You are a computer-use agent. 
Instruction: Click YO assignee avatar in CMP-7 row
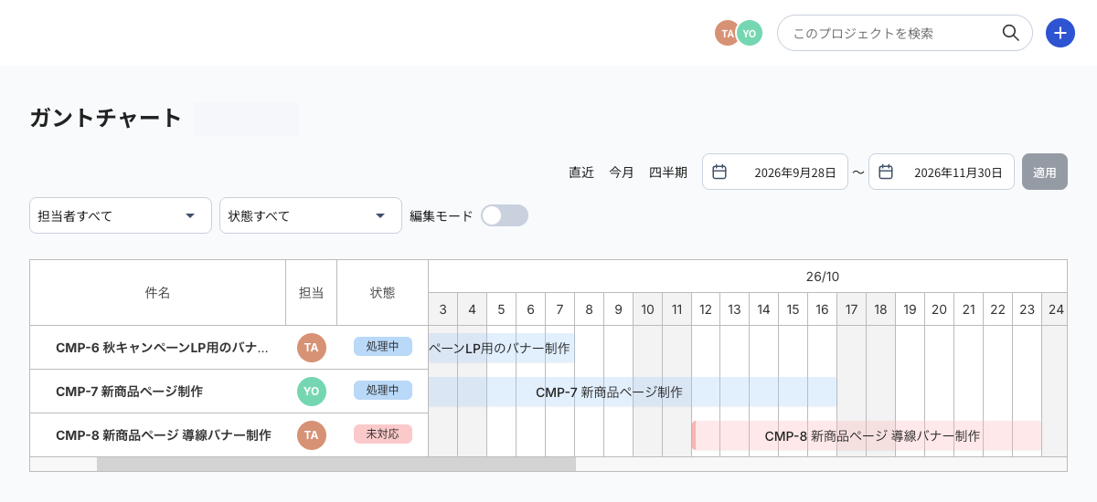coord(312,392)
